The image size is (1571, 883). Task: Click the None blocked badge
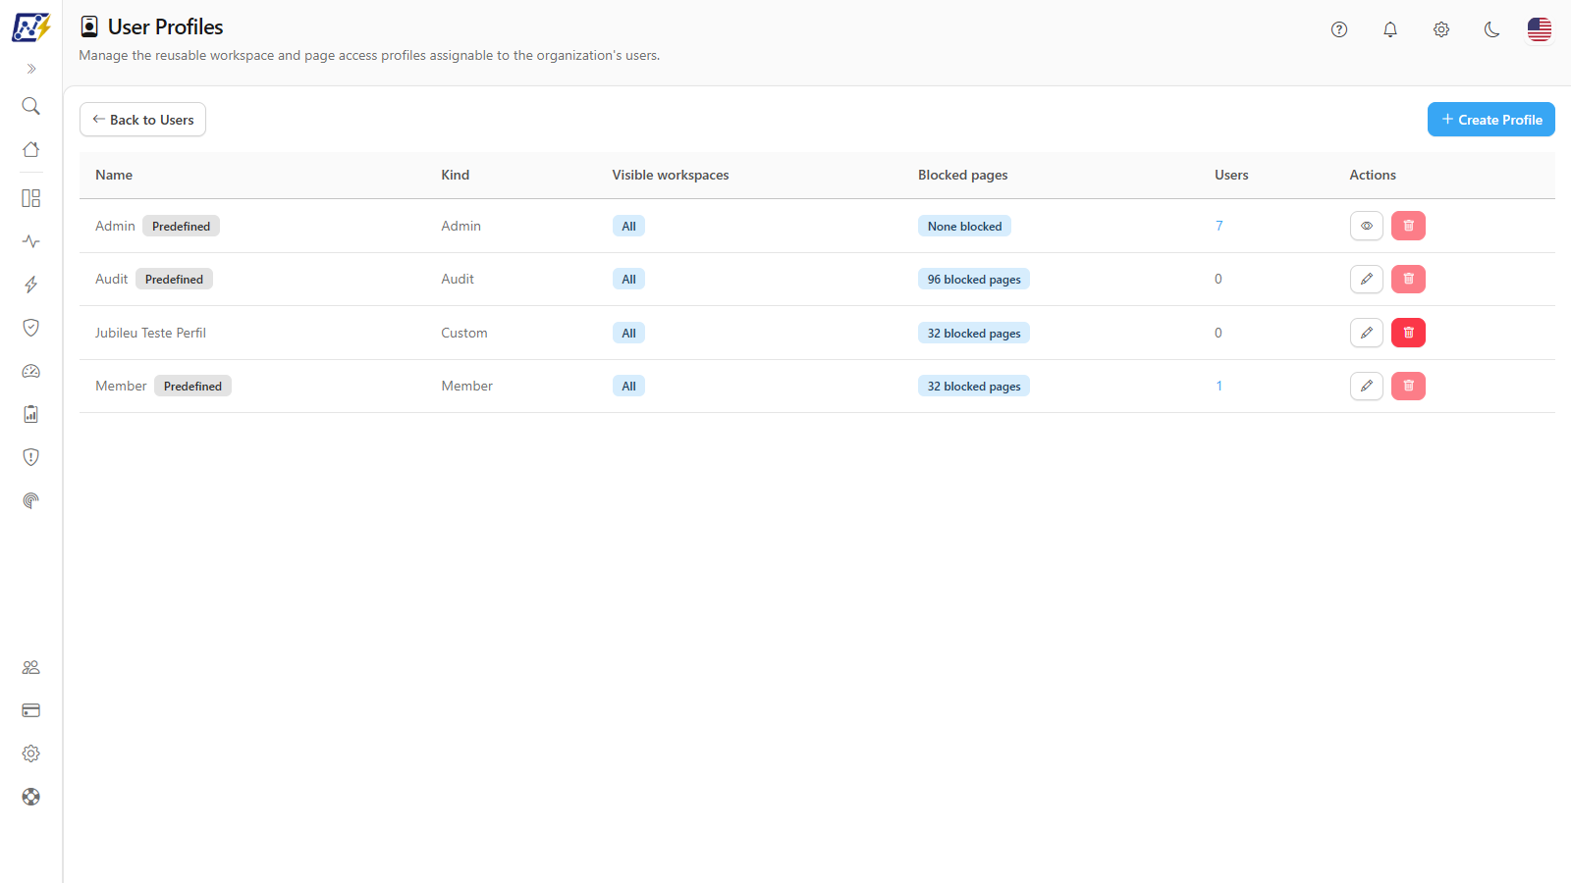pos(964,226)
